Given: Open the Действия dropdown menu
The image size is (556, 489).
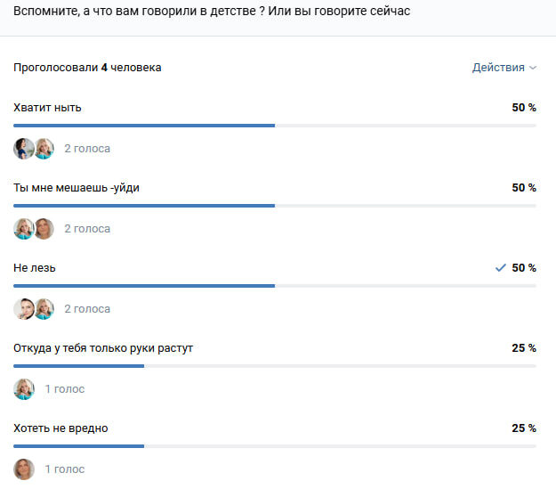Looking at the screenshot, I should [x=504, y=68].
